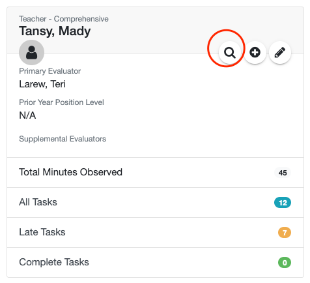Viewport: 310px width, 283px height.
Task: Select the Larew, Teri evaluator name
Action: click(x=42, y=84)
